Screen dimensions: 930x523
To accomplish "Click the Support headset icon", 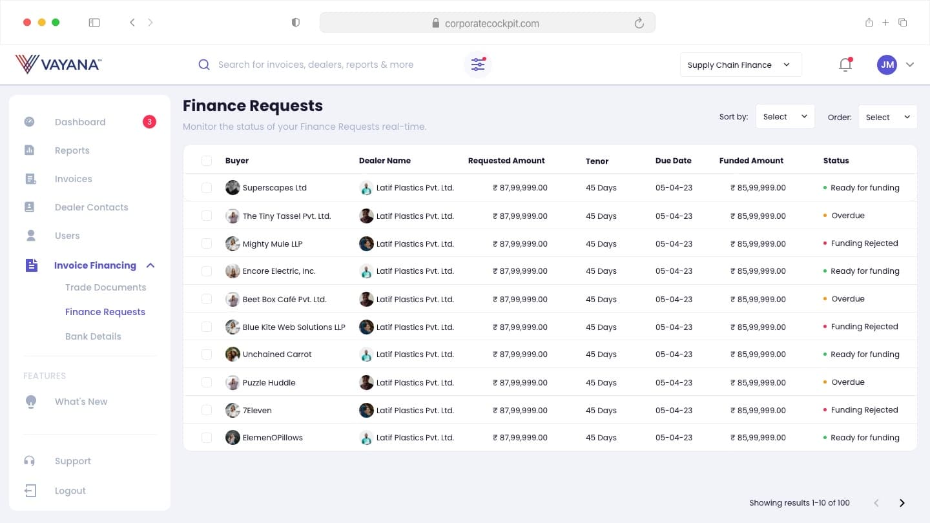I will (x=30, y=460).
